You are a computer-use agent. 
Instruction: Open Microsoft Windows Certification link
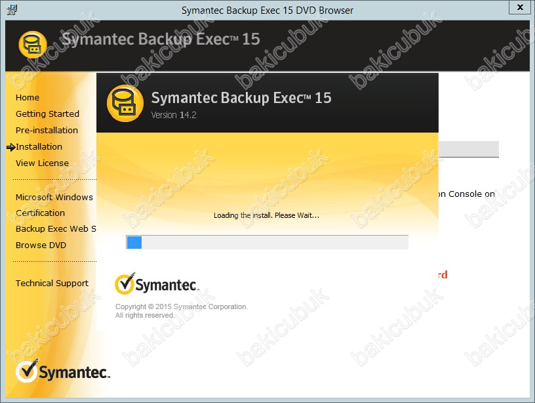[54, 205]
